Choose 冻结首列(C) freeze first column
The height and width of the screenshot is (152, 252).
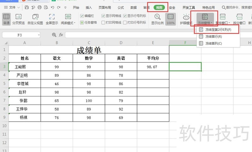218,43
